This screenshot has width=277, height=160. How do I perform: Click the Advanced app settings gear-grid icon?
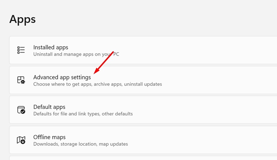(21, 80)
